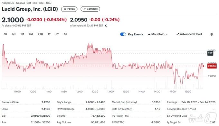Open the Compare button
This screenshot has height=126, width=219.
coord(90,9)
